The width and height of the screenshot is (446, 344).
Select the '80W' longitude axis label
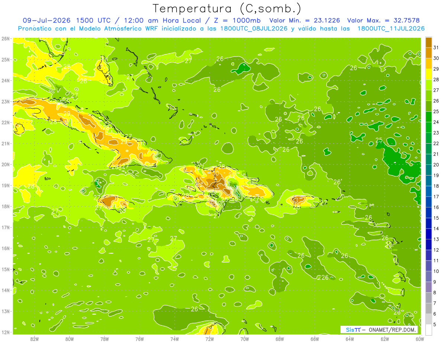(70, 339)
